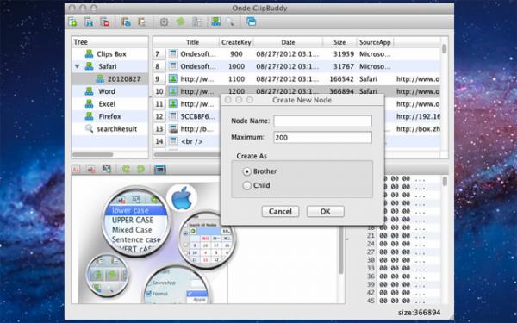This screenshot has height=323, width=517.
Task: Click the http://box.zh URL cell
Action: tap(418, 129)
